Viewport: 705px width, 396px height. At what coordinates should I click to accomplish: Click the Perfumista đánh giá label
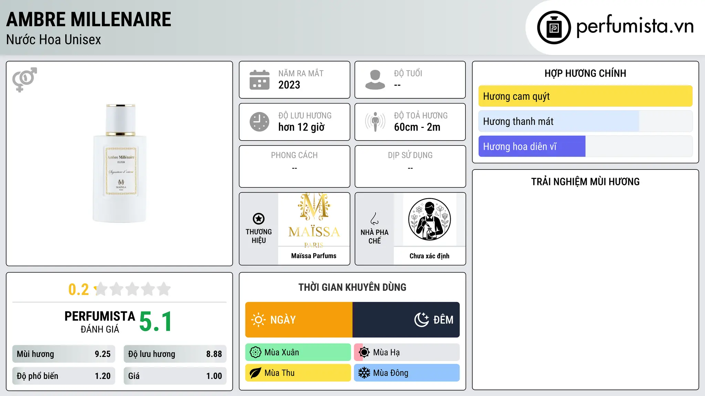coord(100,322)
